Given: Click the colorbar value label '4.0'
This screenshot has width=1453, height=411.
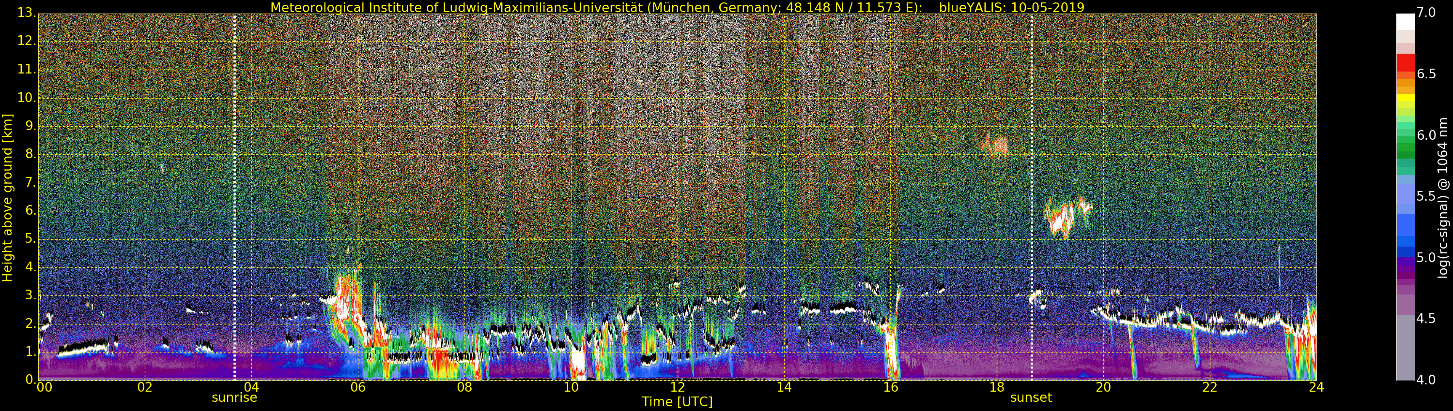Looking at the screenshot, I should coord(1425,380).
